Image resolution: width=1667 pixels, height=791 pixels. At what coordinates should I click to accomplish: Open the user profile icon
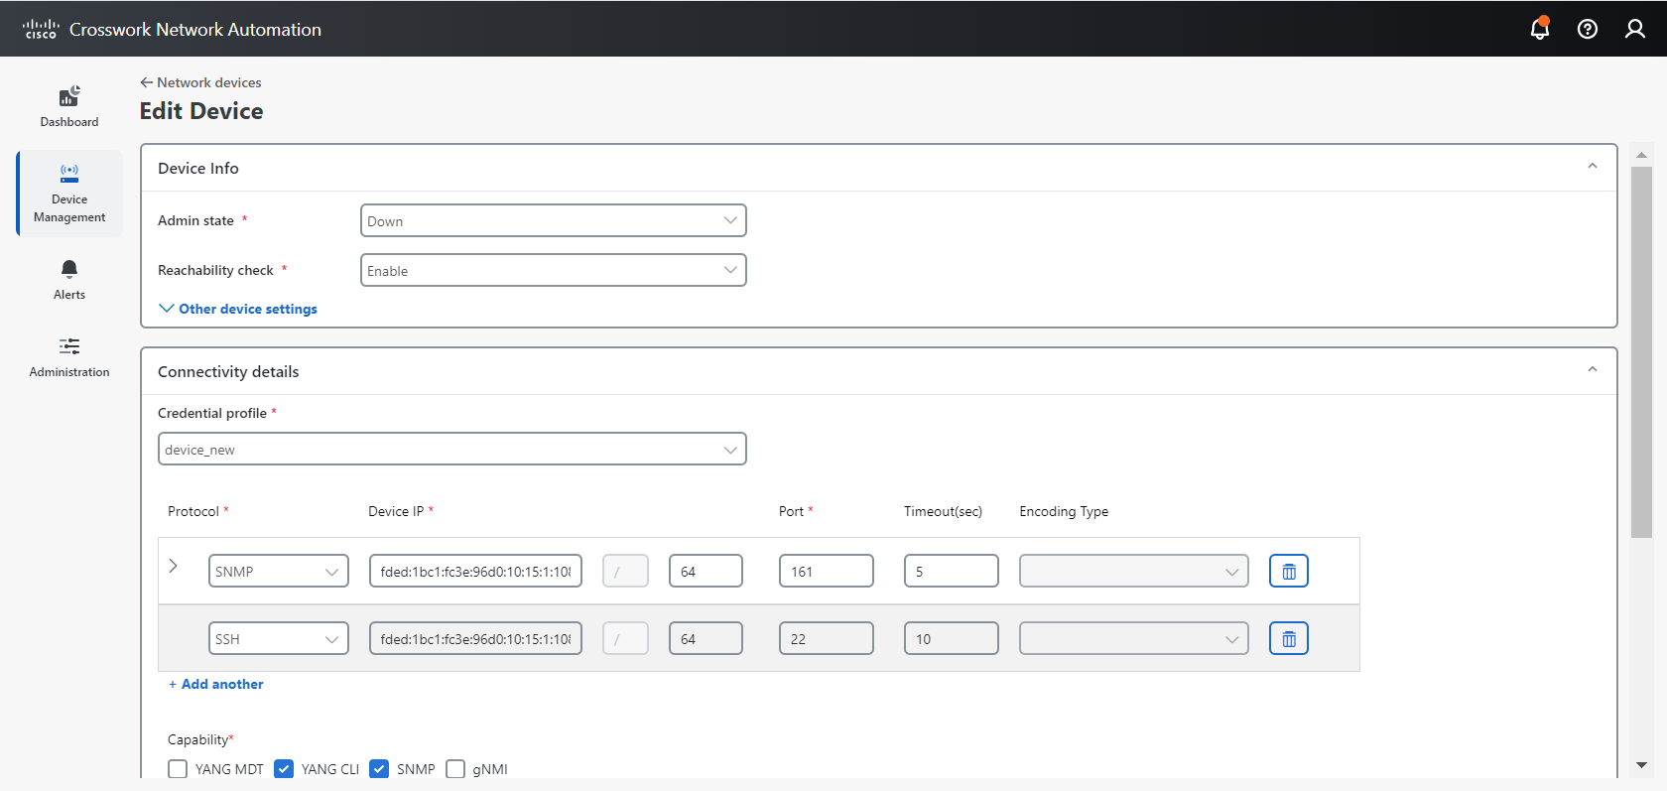(x=1635, y=29)
